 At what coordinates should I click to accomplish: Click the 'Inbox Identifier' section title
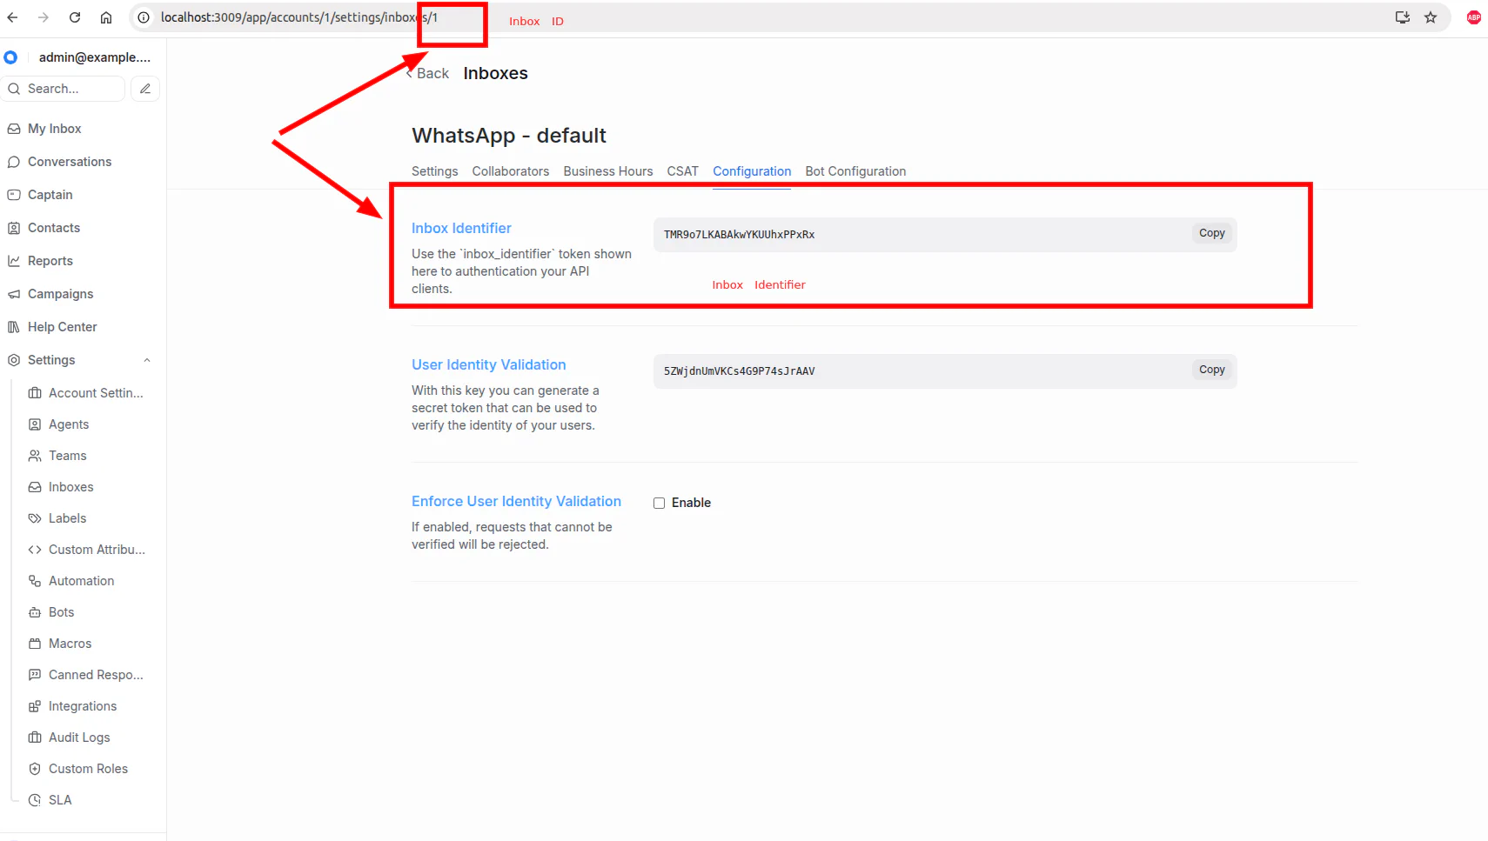461,228
